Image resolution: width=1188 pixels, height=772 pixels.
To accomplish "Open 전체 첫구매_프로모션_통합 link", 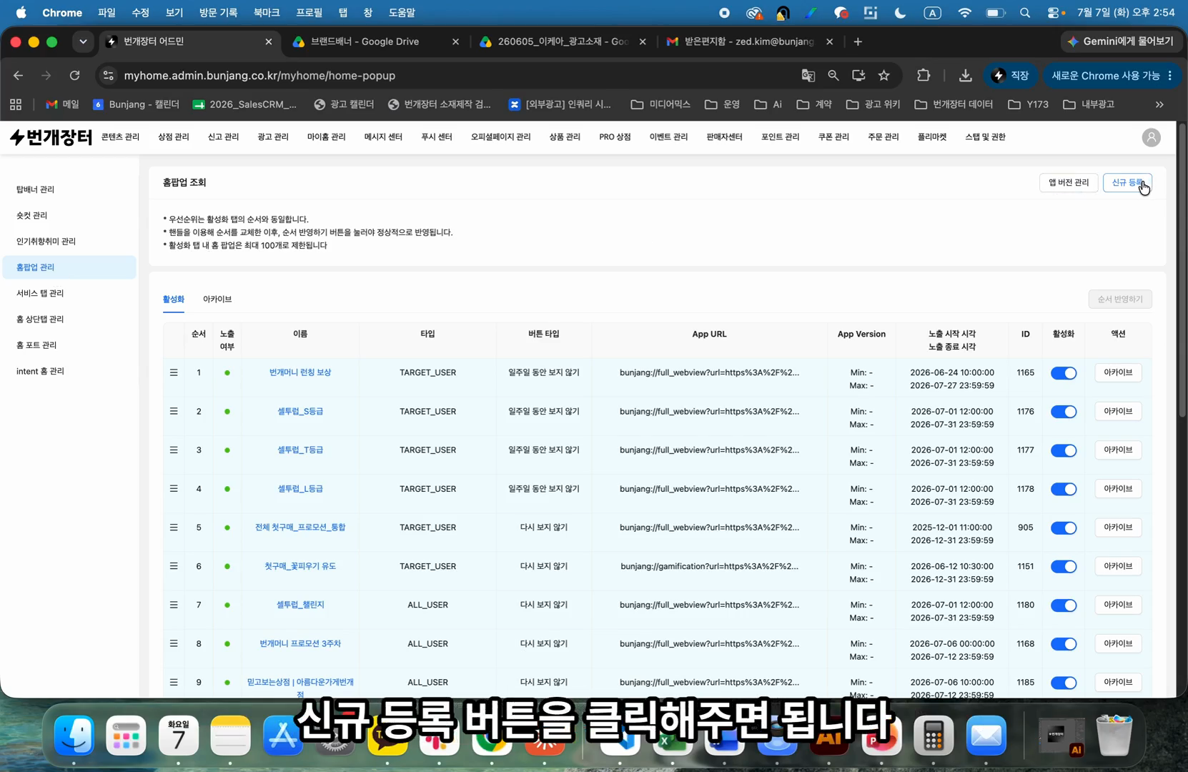I will tap(300, 528).
